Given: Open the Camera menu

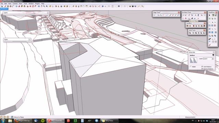Looking at the screenshot, I should 15,3.
